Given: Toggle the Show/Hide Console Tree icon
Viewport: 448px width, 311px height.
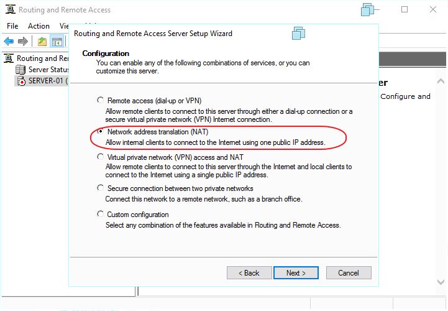Looking at the screenshot, I should [57, 42].
